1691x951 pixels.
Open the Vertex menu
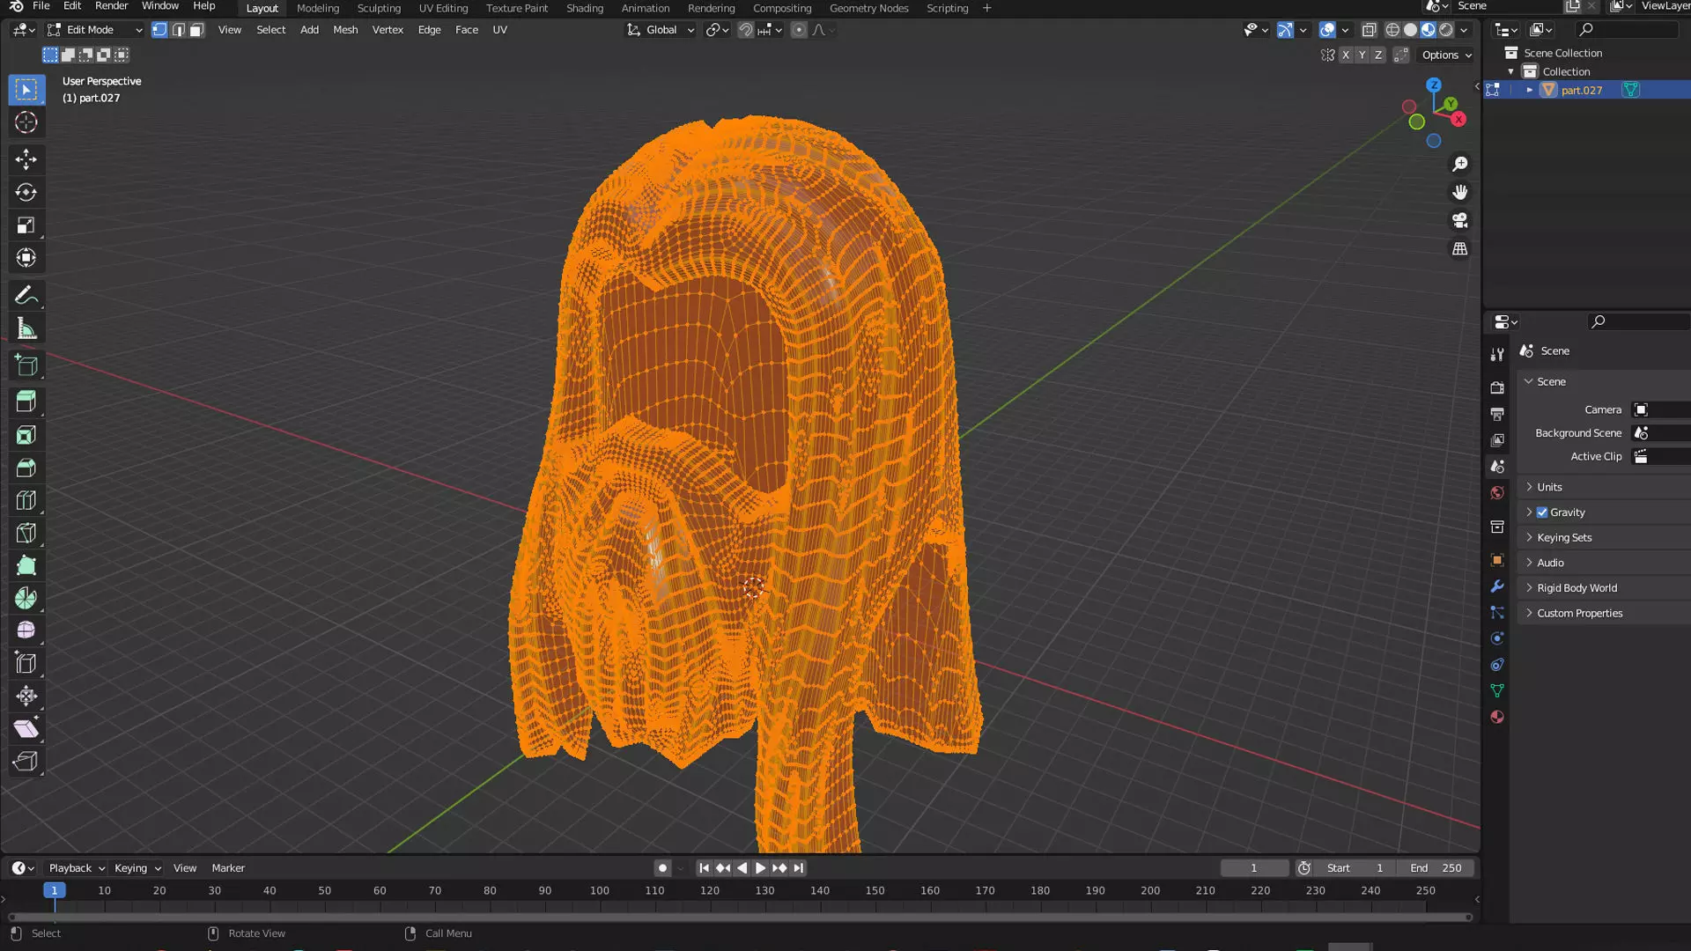tap(388, 30)
